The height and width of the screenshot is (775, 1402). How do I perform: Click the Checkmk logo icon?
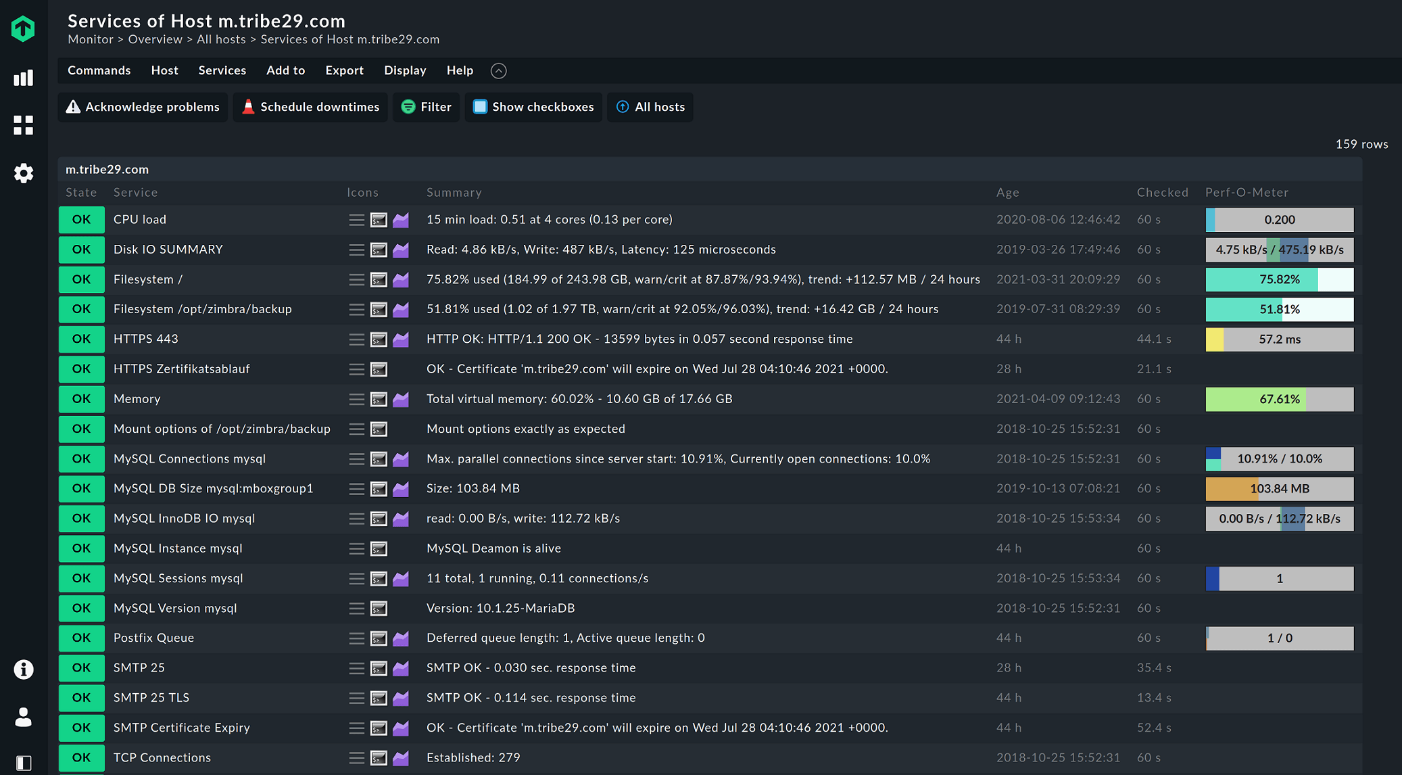tap(23, 28)
